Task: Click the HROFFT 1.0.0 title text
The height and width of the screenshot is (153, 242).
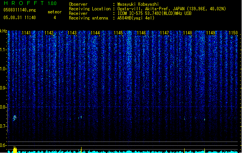Action: pos(30,3)
